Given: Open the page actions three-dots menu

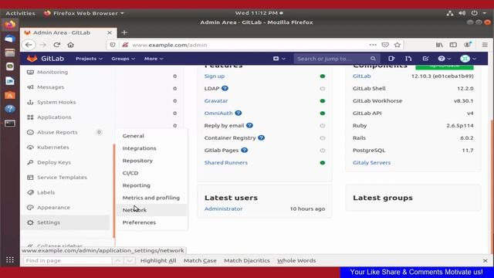Looking at the screenshot, I should [x=373, y=45].
